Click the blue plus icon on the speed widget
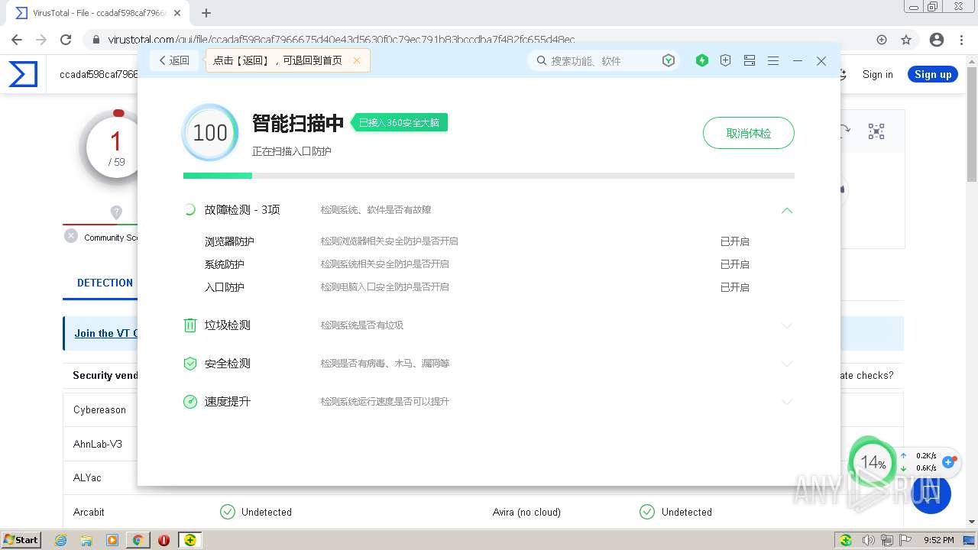The height and width of the screenshot is (550, 978). tap(948, 462)
